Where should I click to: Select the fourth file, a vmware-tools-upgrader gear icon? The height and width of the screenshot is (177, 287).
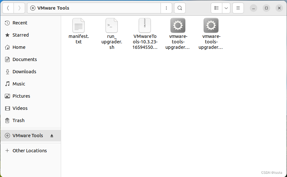(178, 25)
